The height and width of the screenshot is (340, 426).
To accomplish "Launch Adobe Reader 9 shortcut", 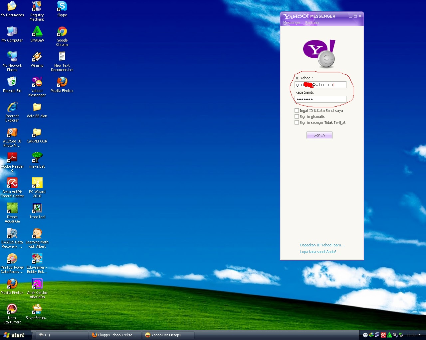I will (x=12, y=162).
